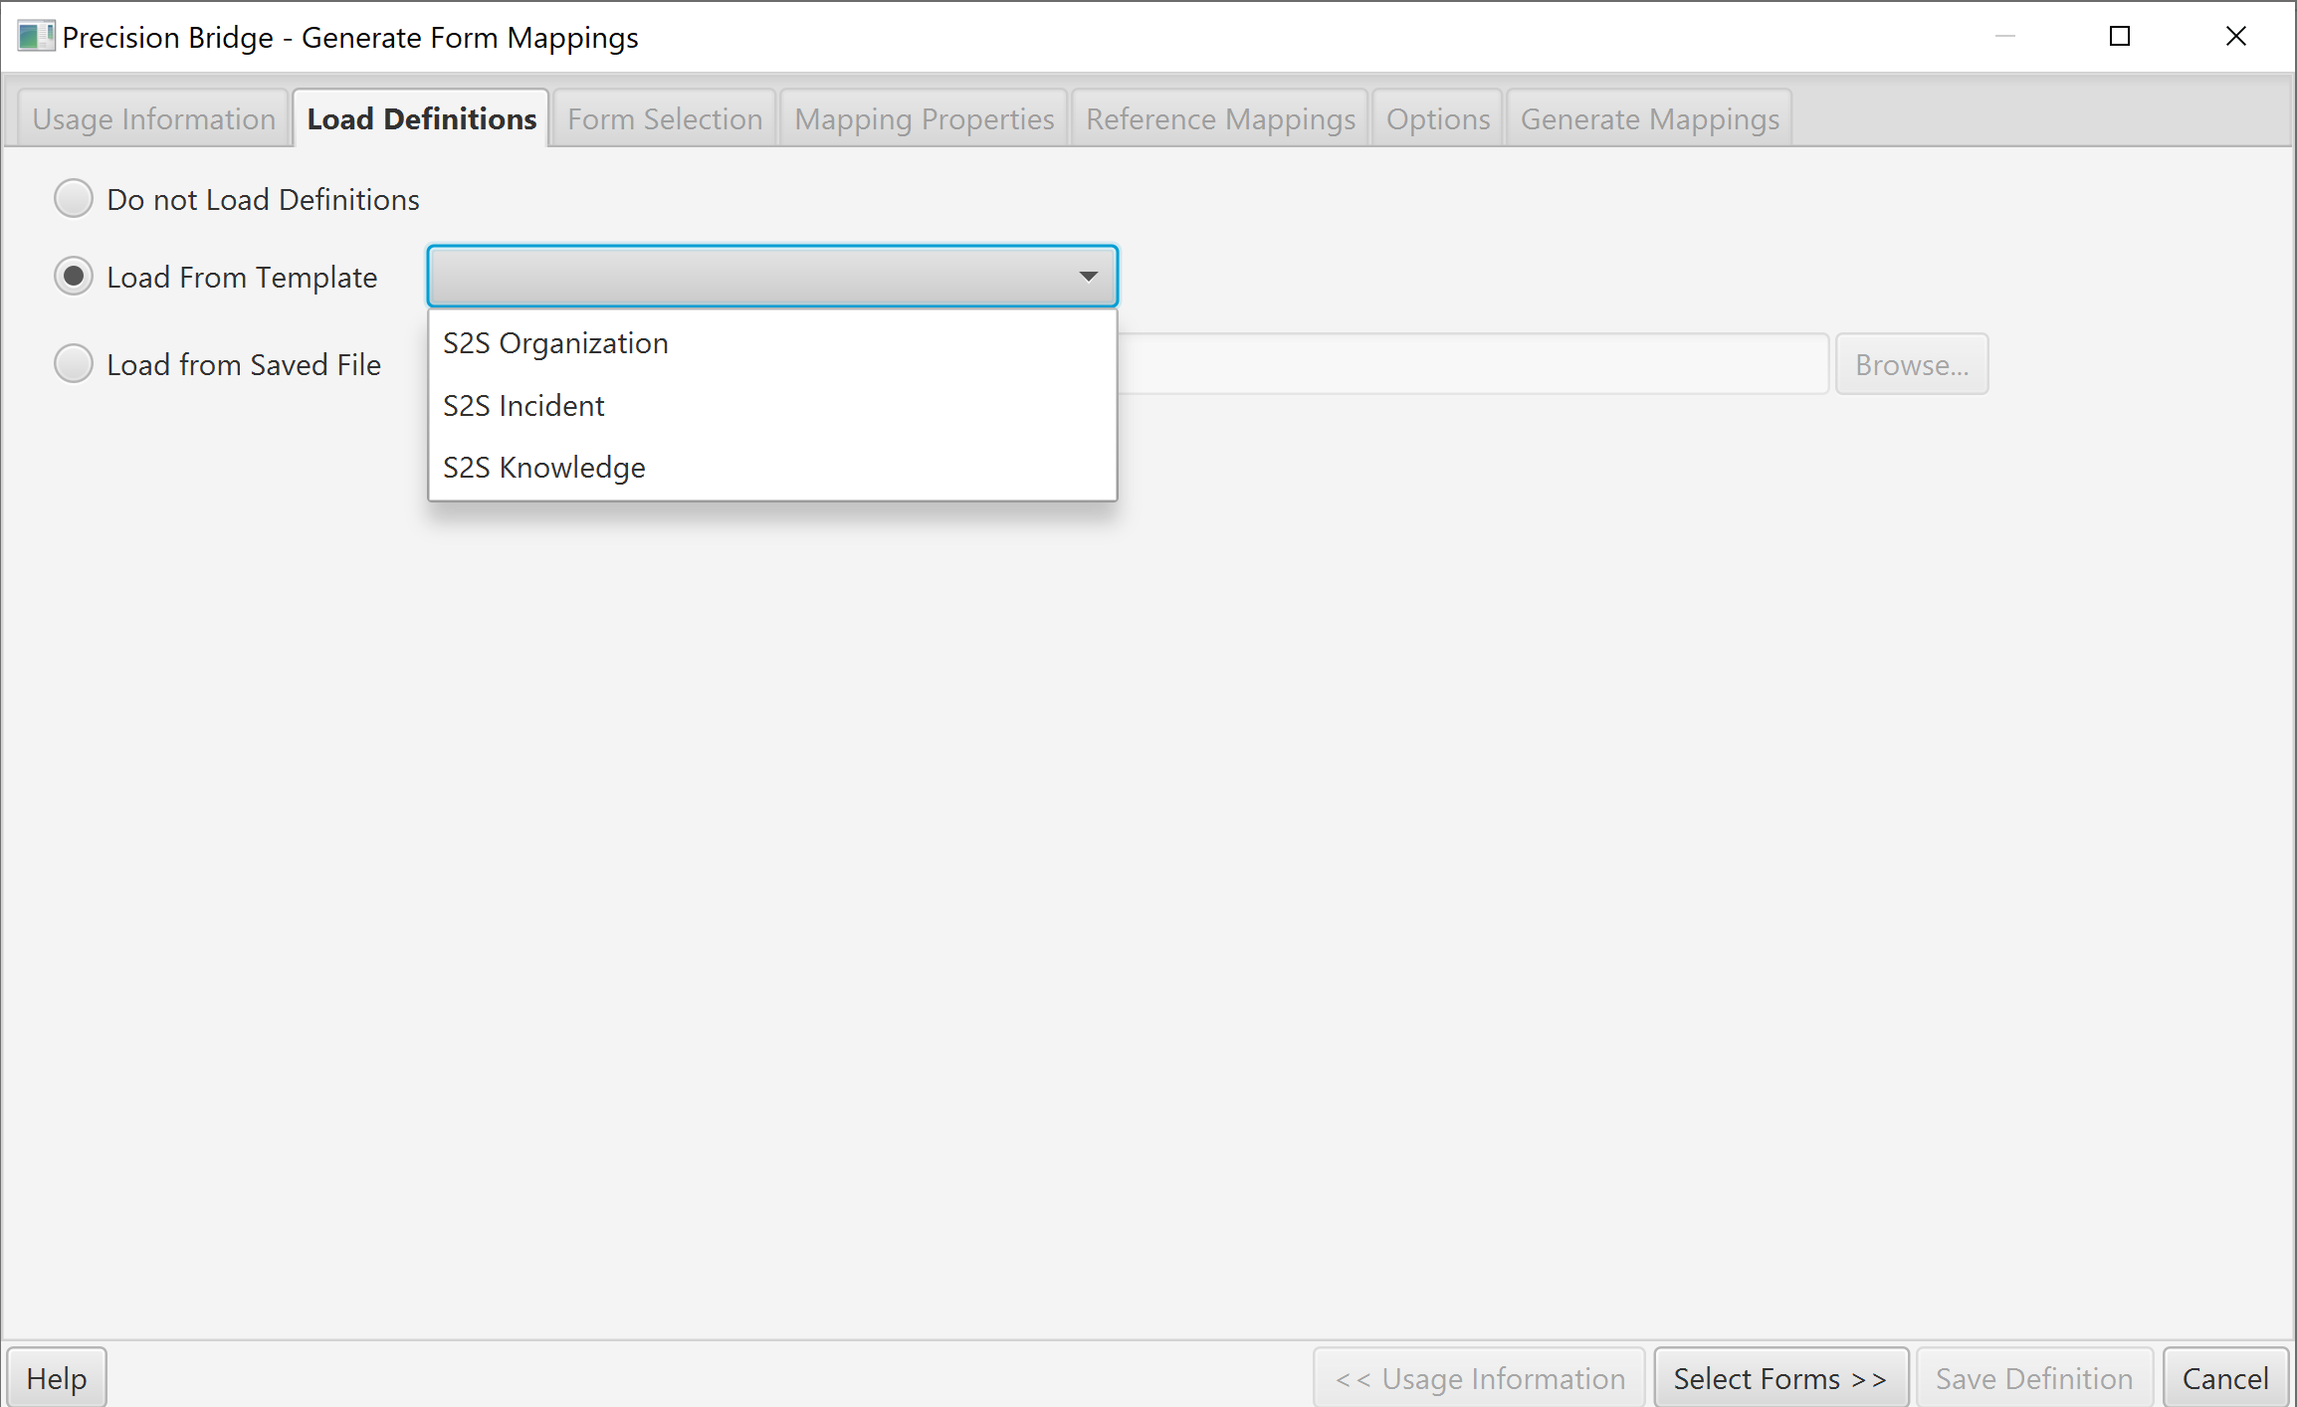Open the Form Selection tab
Screen dimensions: 2297x1407
[663, 117]
